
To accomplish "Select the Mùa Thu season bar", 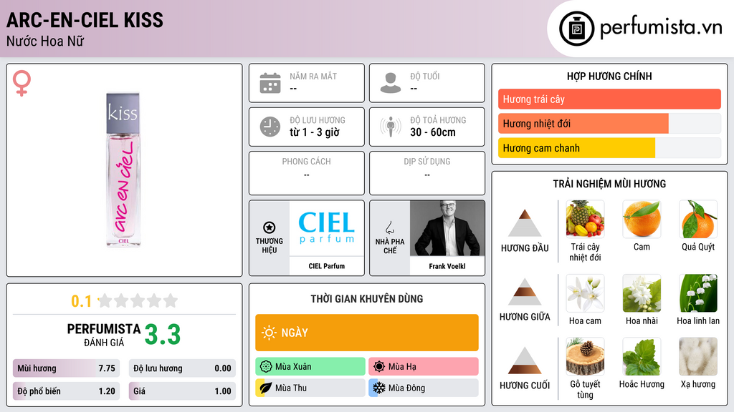I will click(310, 388).
